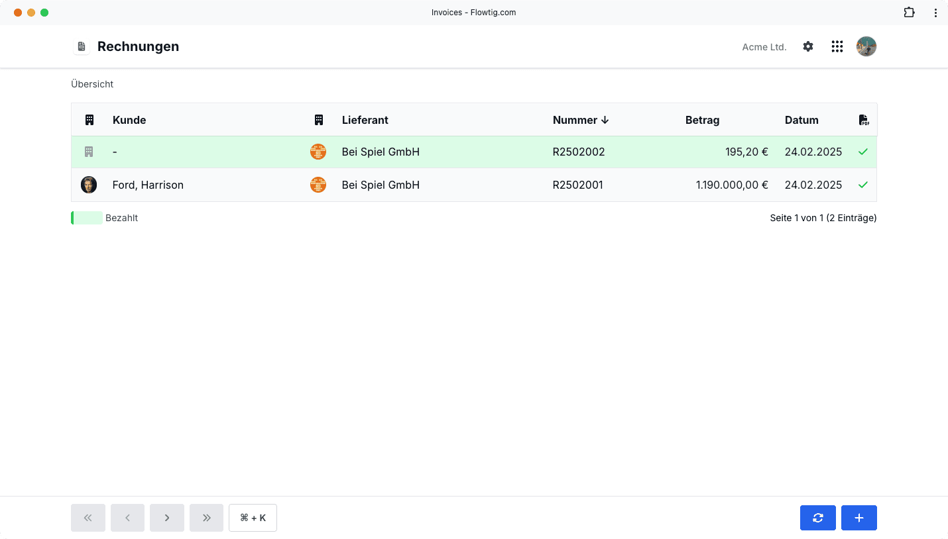The image size is (948, 539).
Task: Sort by Betrag column header
Action: (702, 120)
